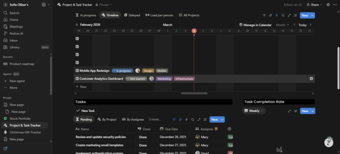This screenshot has height=154, width=340.
Task: Open Load per person view
Action: [x=159, y=15]
